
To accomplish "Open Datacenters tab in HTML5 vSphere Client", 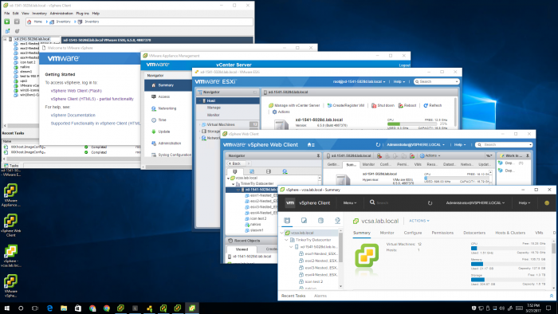I will [x=474, y=233].
